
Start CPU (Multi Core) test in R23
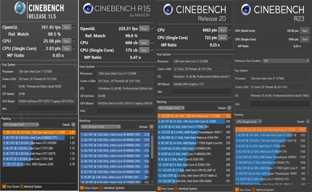pos(305,31)
